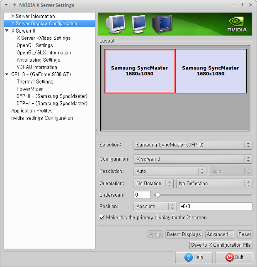This screenshot has width=257, height=267.
Task: Select X Server Display Configuration page
Action: [49, 24]
